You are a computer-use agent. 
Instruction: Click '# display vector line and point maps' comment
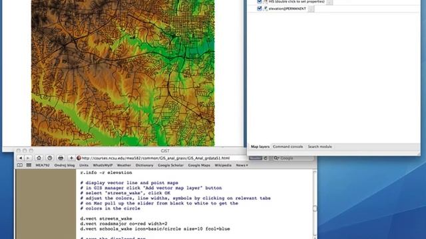coord(129,183)
